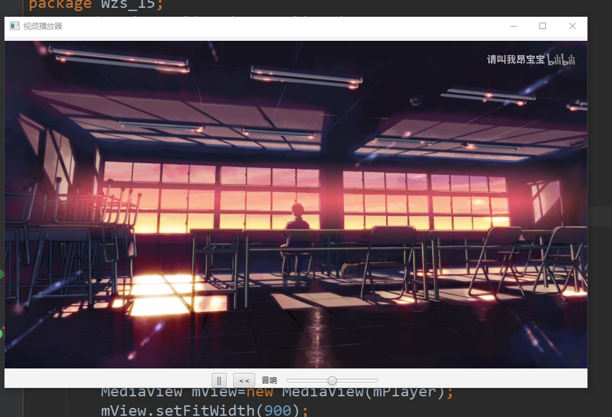Click the video playback area
This screenshot has height=417, width=612.
coord(296,205)
